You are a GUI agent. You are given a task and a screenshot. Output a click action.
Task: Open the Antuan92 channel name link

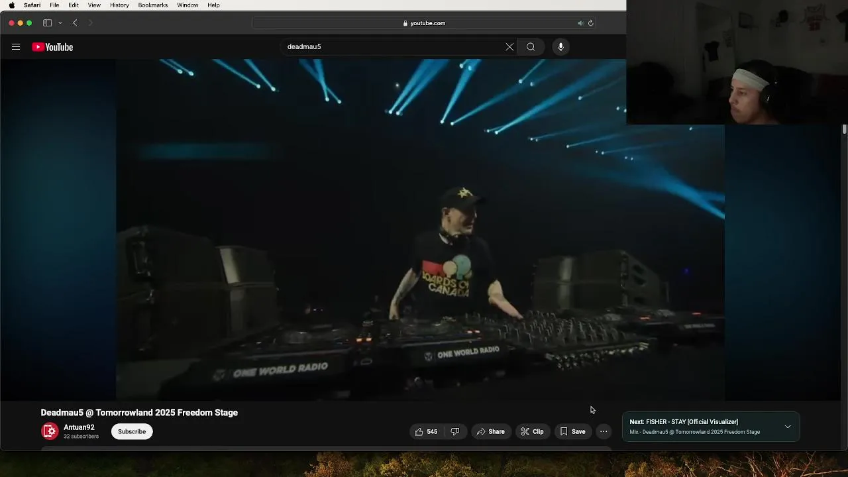point(79,427)
